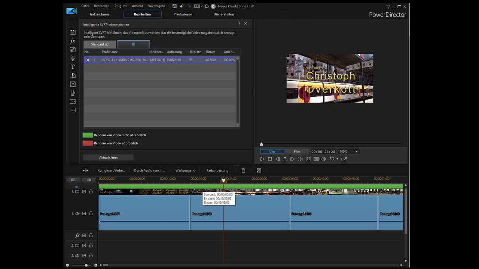Open the Werkzeuge dropdown
Viewport: 479px width, 269px height.
186,170
